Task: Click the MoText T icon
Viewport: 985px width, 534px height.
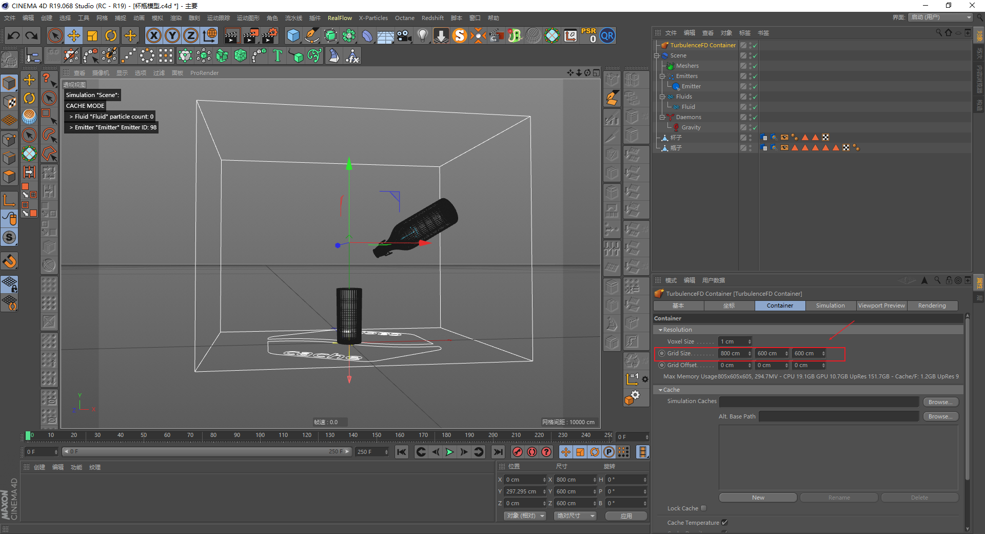Action: [278, 55]
